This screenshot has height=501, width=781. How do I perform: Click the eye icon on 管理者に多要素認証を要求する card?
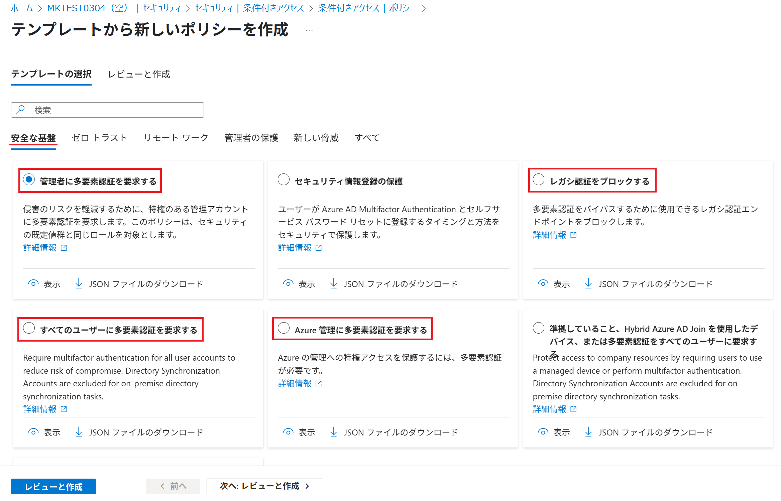tap(33, 283)
